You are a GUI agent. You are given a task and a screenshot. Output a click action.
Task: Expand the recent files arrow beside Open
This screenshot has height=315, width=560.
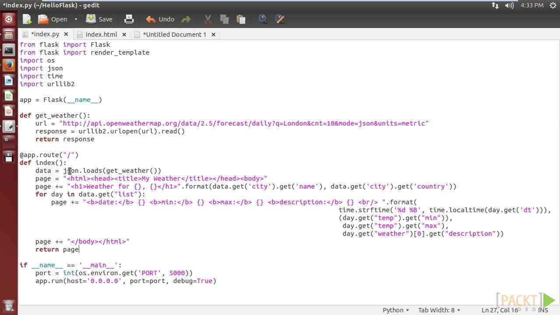[76, 19]
